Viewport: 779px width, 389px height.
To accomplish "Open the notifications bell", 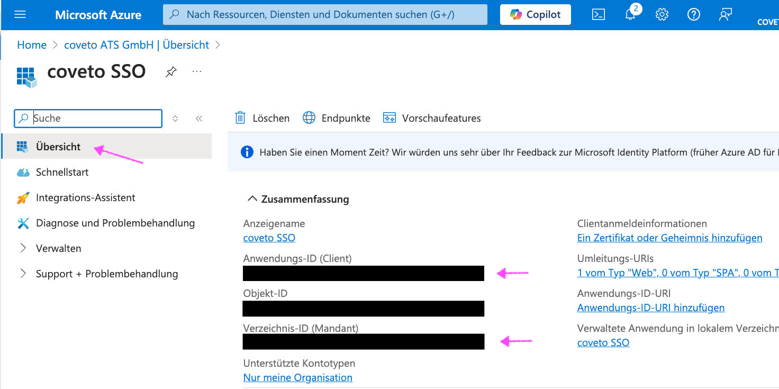I will [x=630, y=15].
